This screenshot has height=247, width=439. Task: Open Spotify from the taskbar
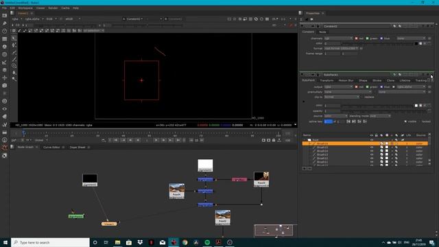point(207,242)
